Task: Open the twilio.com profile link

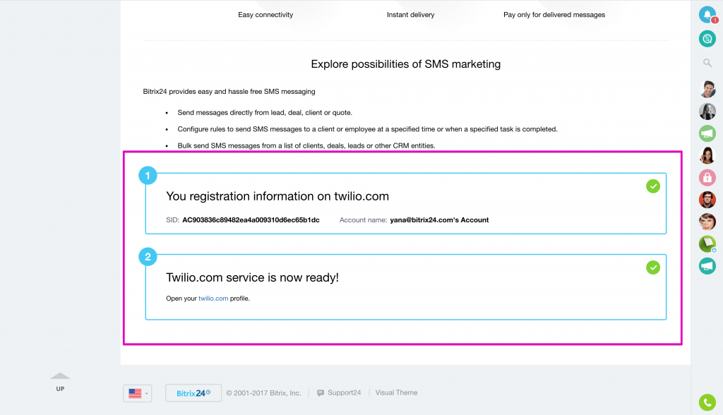Action: point(213,299)
